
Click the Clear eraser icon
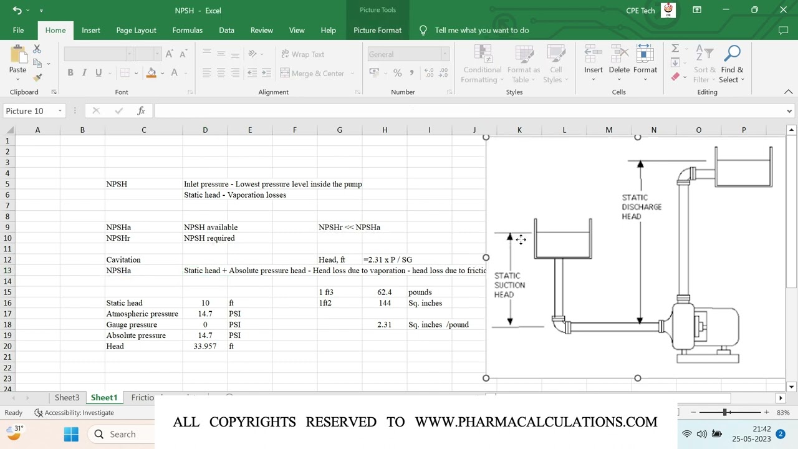(x=675, y=77)
